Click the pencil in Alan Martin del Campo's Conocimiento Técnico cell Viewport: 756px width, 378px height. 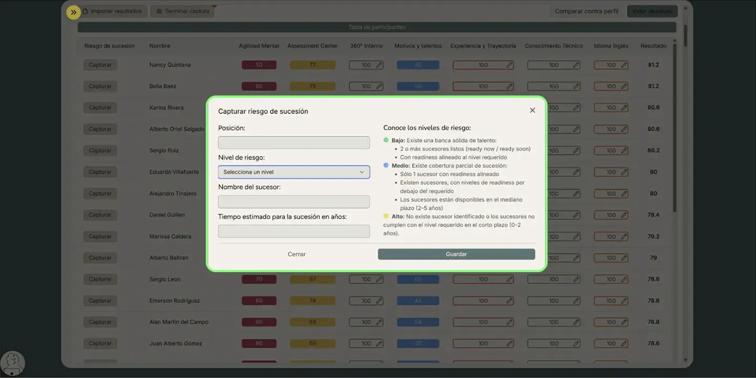pos(576,322)
